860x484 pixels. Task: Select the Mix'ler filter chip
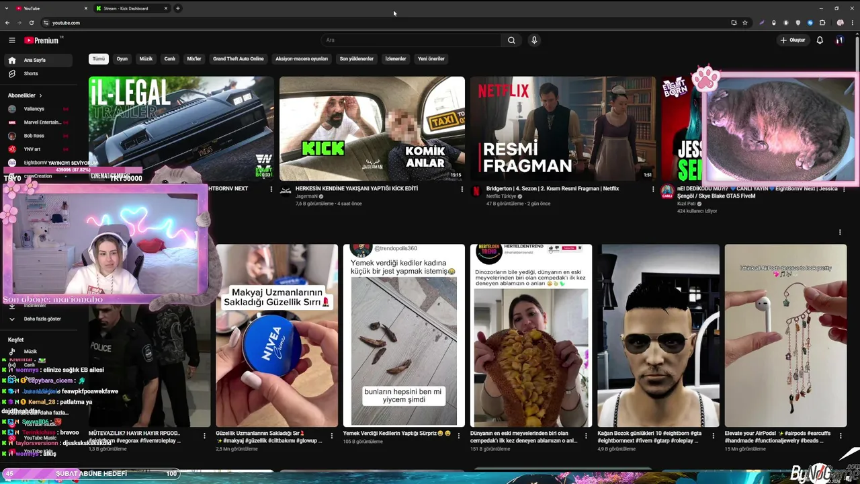[x=194, y=59]
